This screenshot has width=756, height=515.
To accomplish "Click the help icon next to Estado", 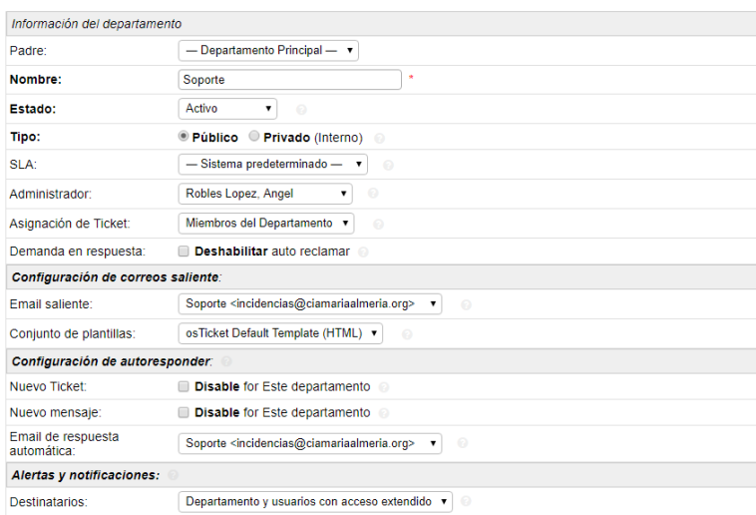I will [301, 110].
